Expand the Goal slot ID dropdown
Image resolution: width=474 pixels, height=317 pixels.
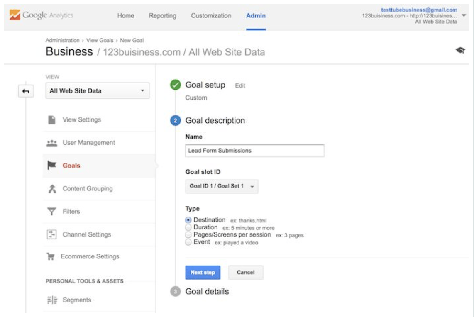[221, 186]
